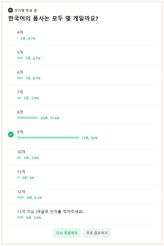Pick the 7개 option

pyautogui.click(x=82, y=95)
